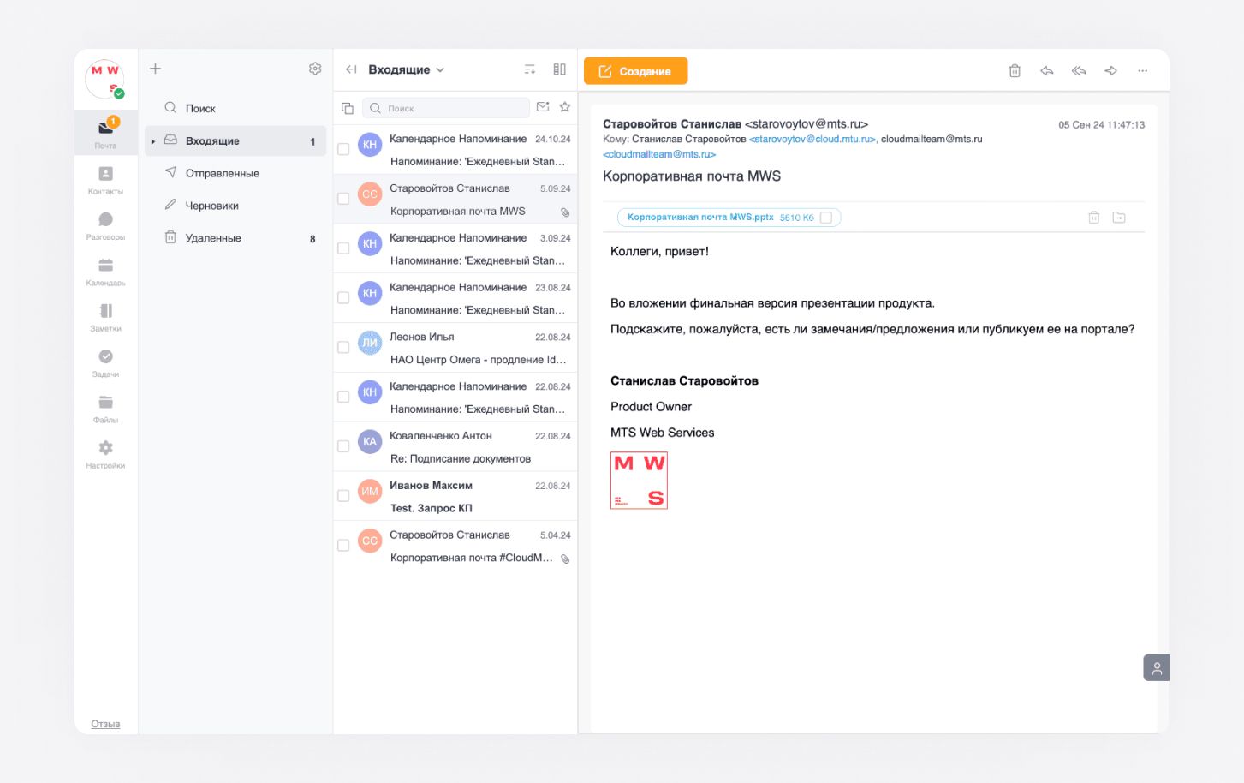
Task: Open the Заметки notes module
Action: click(105, 316)
